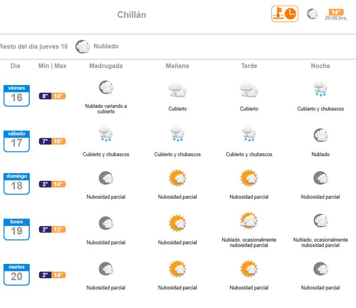Click the 14° 20:00 hrs. temperature badge

tap(336, 15)
